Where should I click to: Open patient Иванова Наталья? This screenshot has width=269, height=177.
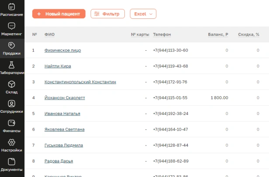[x=62, y=114]
